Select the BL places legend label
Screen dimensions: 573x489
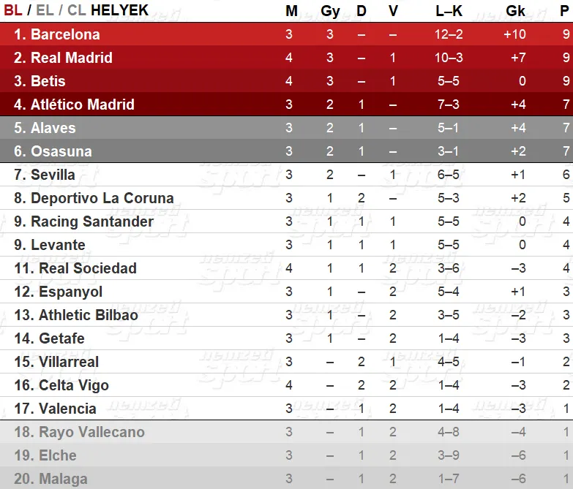[x=13, y=10]
